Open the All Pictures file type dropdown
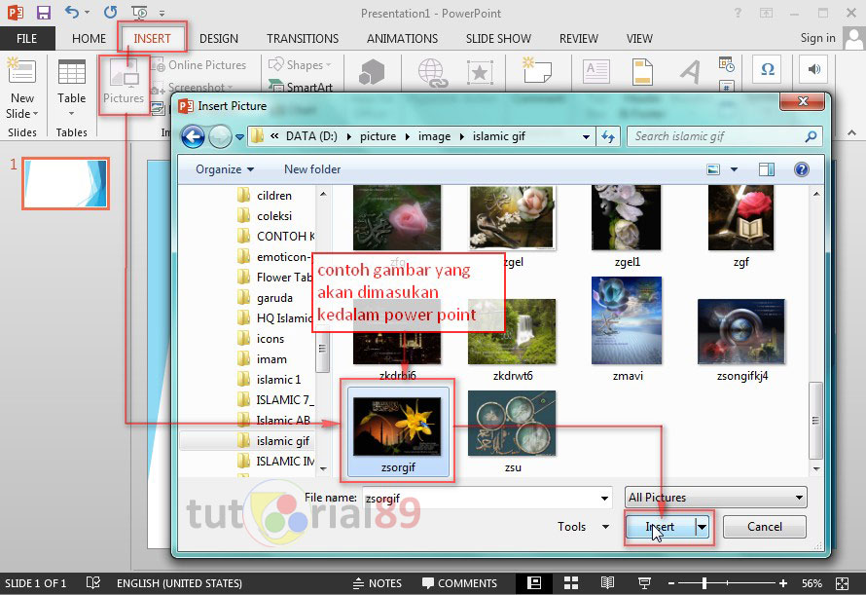Viewport: 866px width, 595px height. pyautogui.click(x=715, y=497)
